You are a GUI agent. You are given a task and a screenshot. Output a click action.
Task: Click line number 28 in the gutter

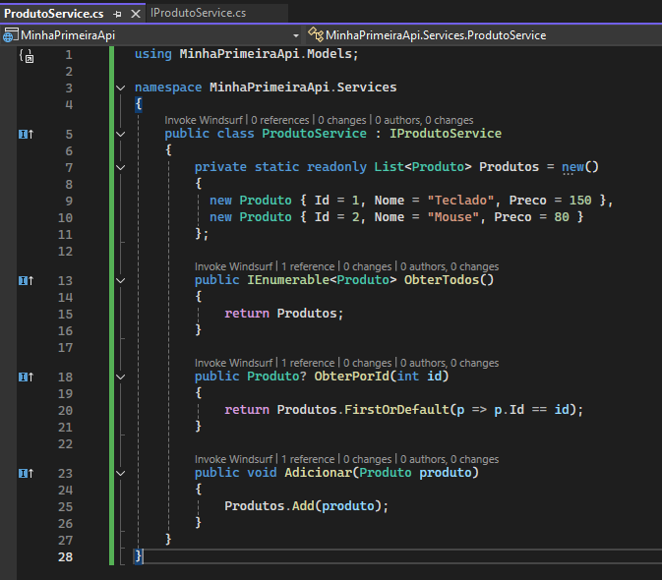(66, 557)
